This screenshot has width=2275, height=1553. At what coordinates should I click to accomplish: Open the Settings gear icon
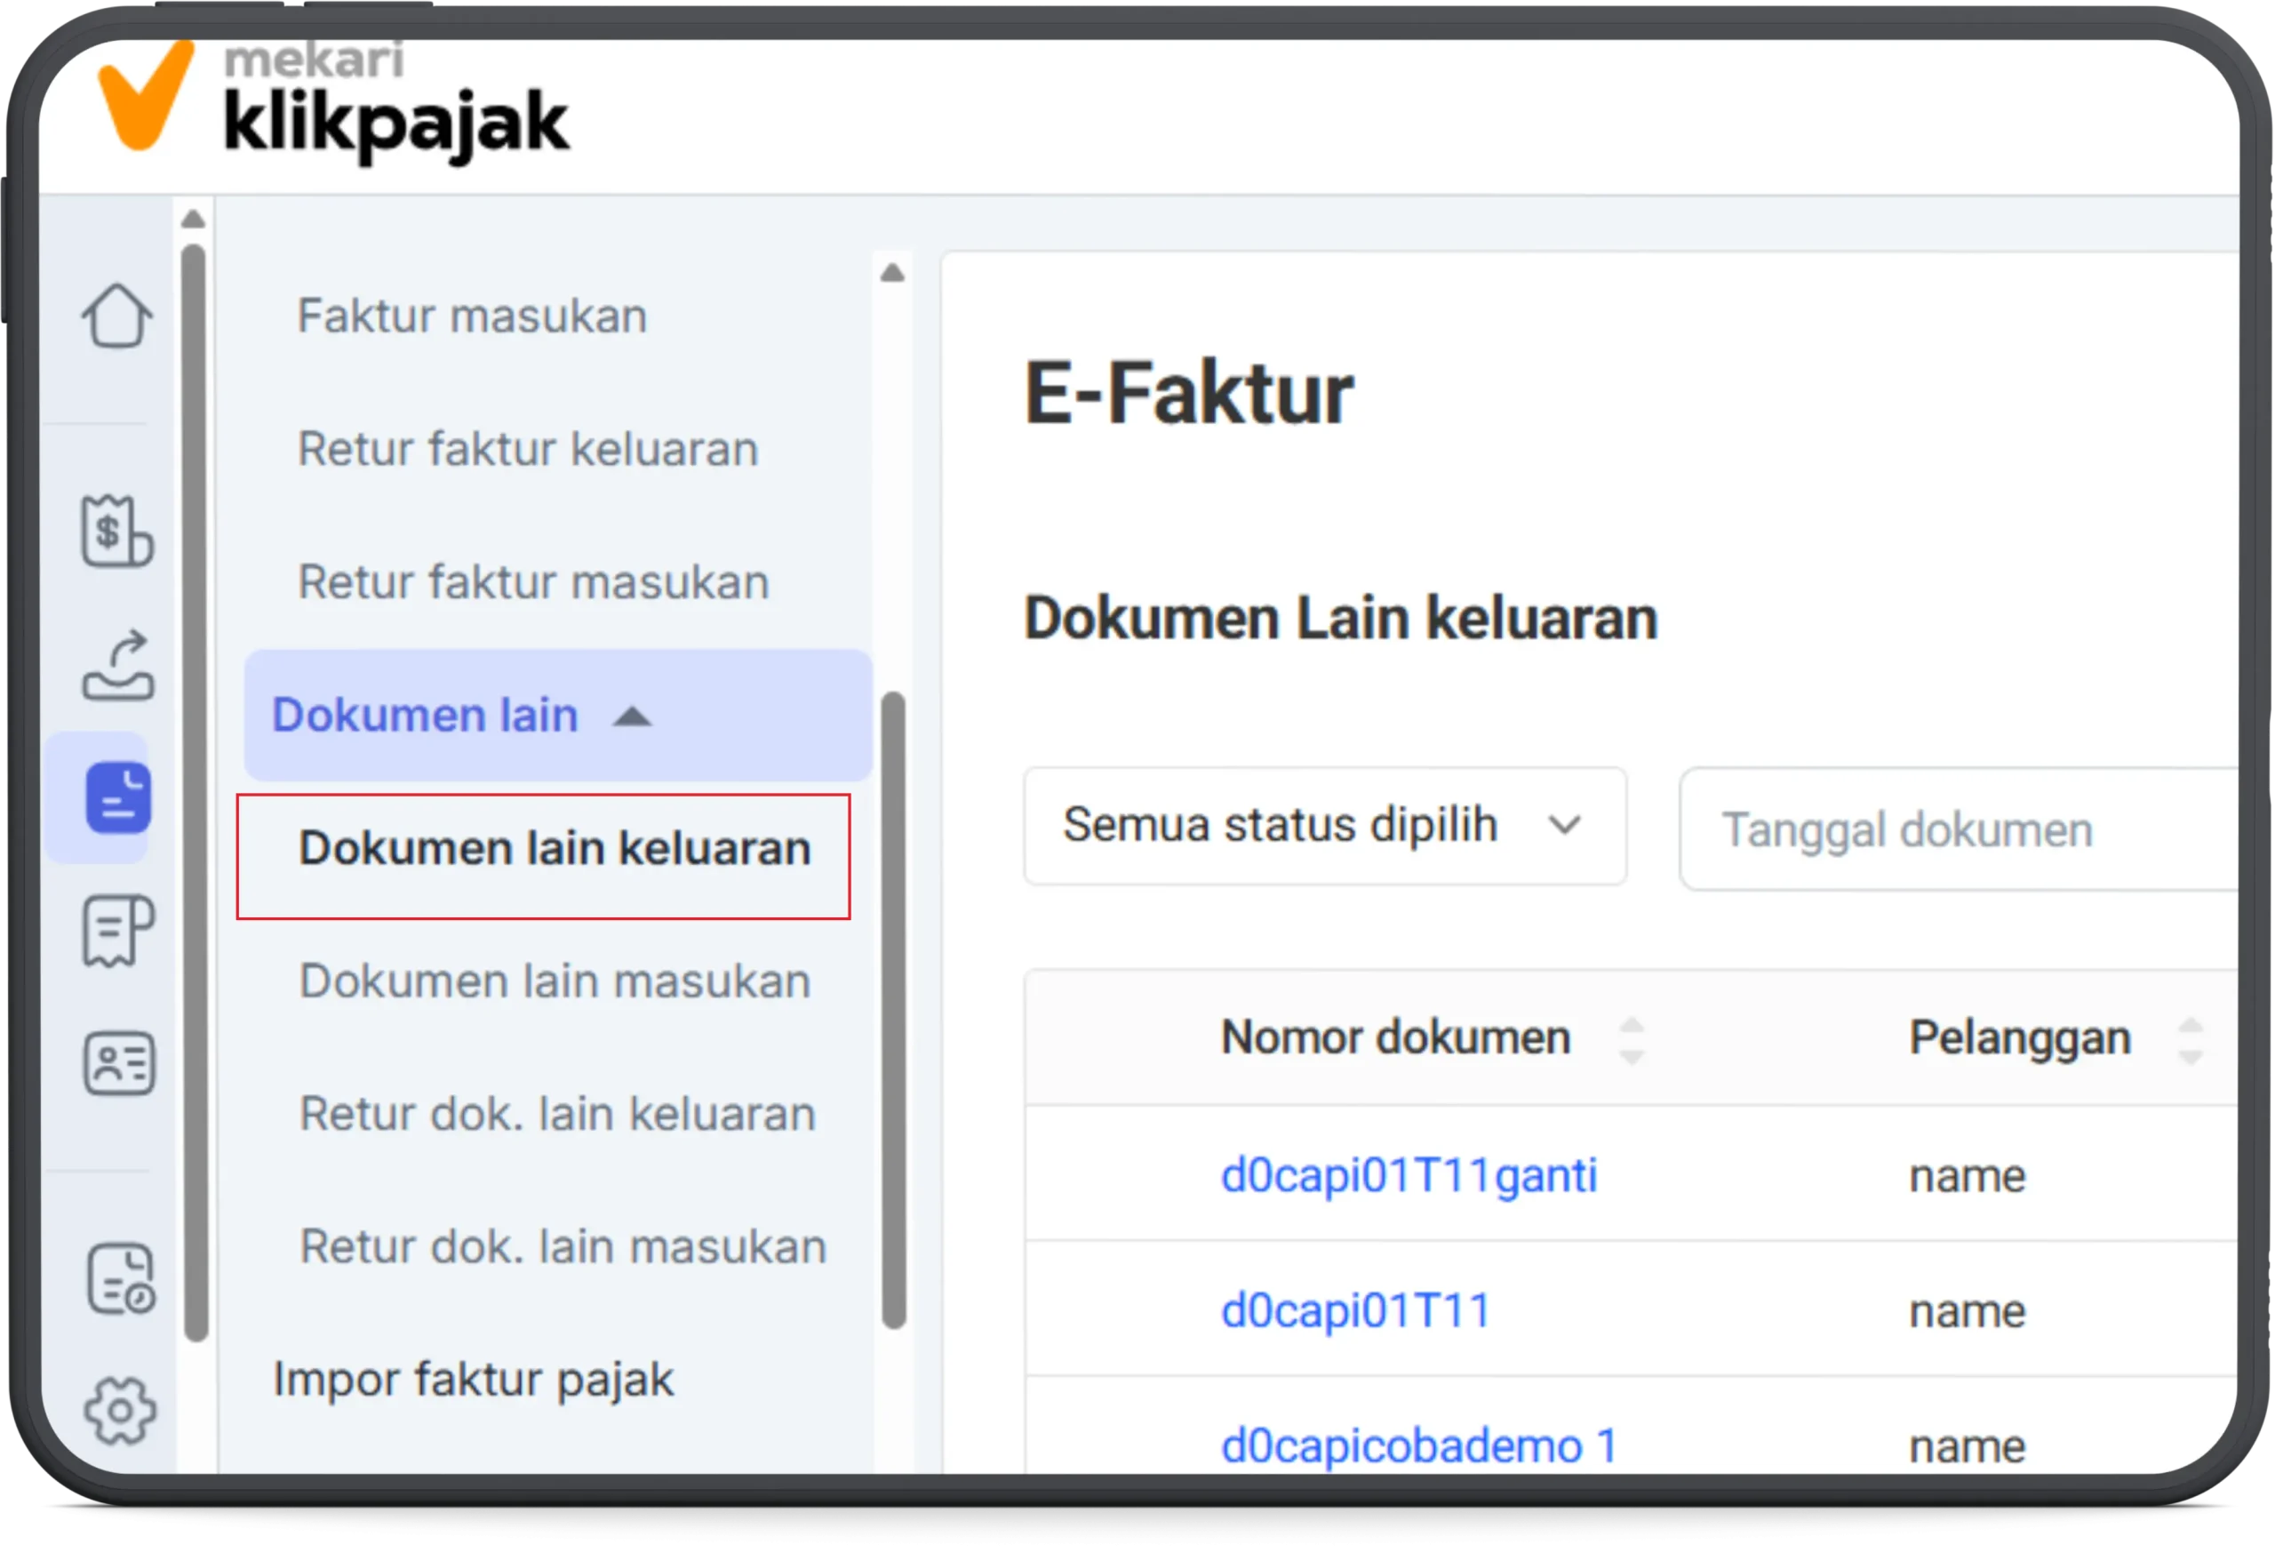pos(116,1410)
